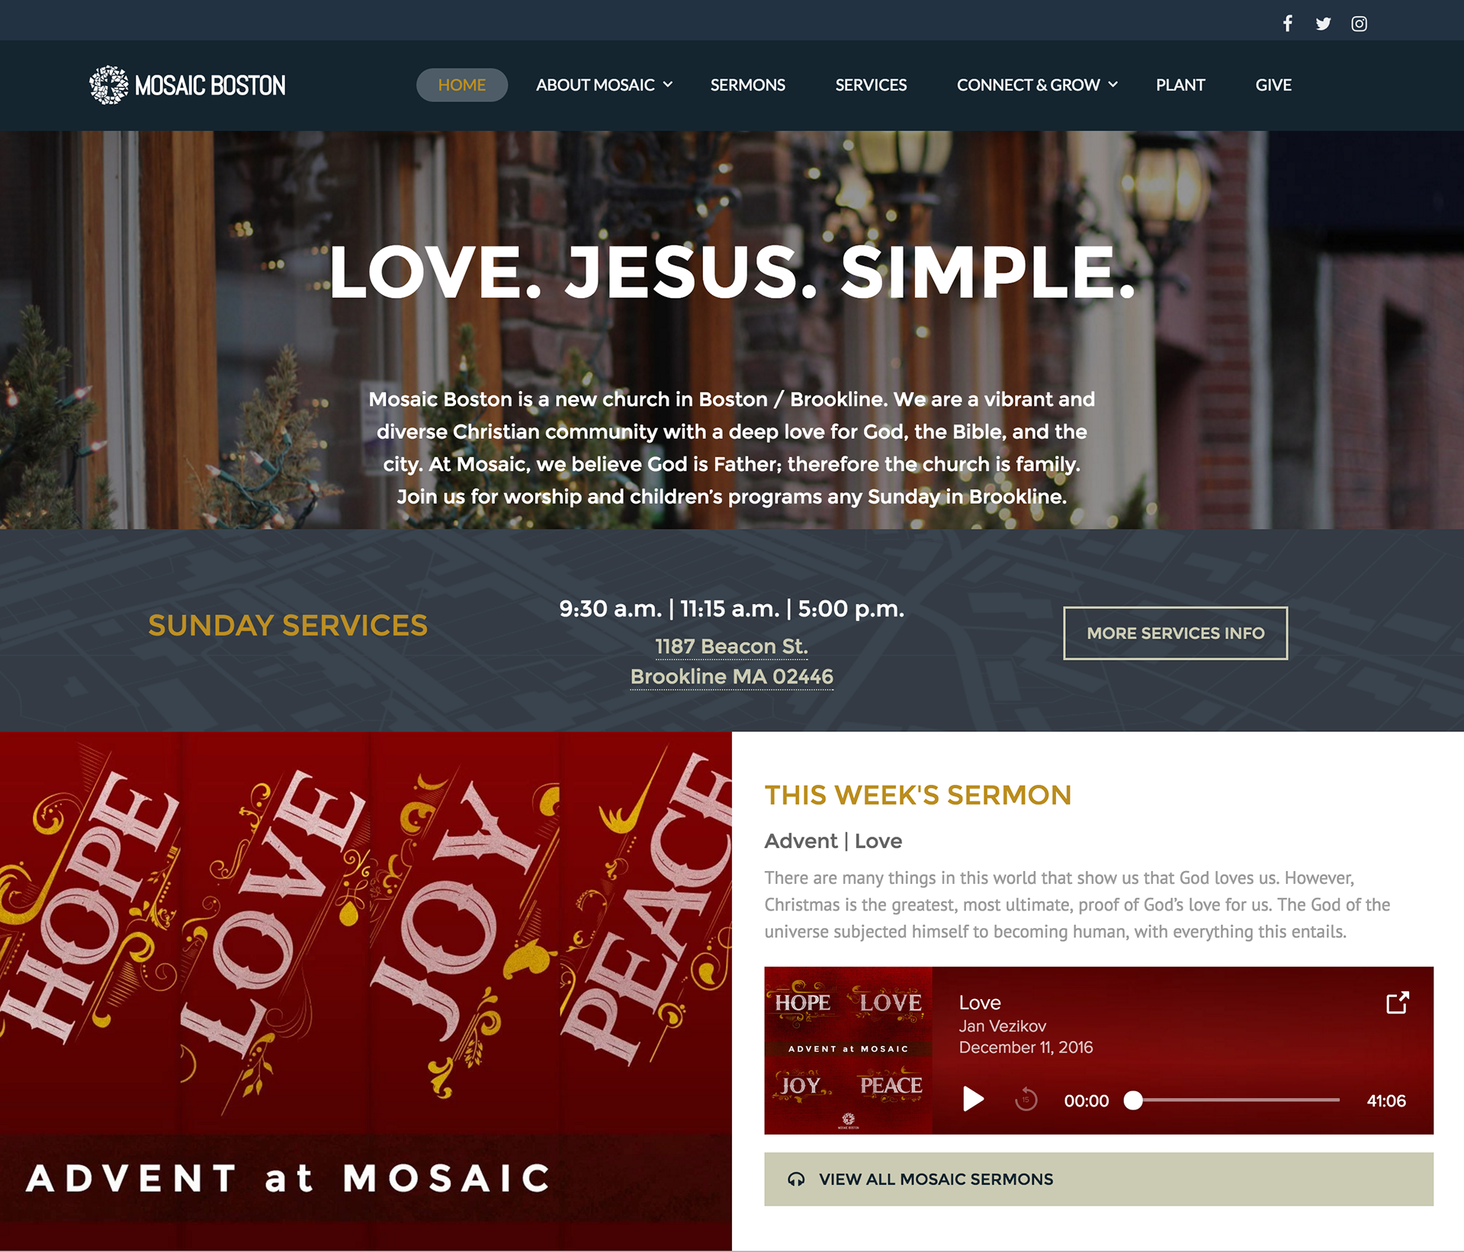Open the Give page

click(x=1273, y=85)
